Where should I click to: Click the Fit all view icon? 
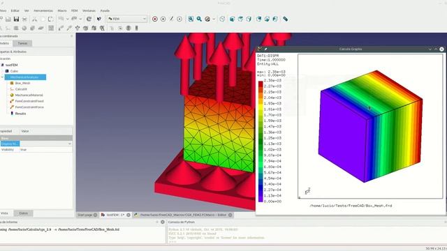(x=191, y=19)
